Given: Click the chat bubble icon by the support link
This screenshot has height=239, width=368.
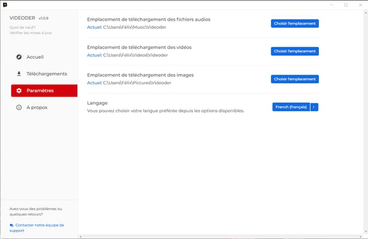Looking at the screenshot, I should [12, 225].
